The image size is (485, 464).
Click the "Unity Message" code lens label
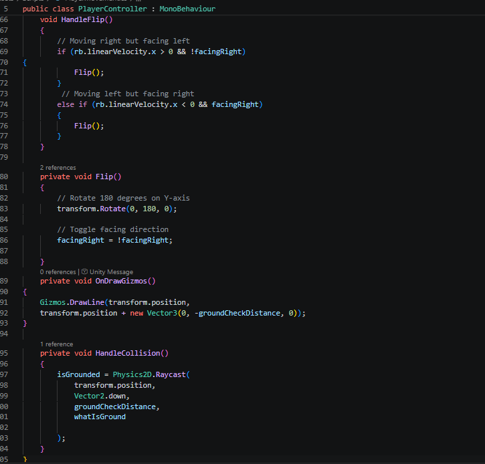[x=111, y=272]
